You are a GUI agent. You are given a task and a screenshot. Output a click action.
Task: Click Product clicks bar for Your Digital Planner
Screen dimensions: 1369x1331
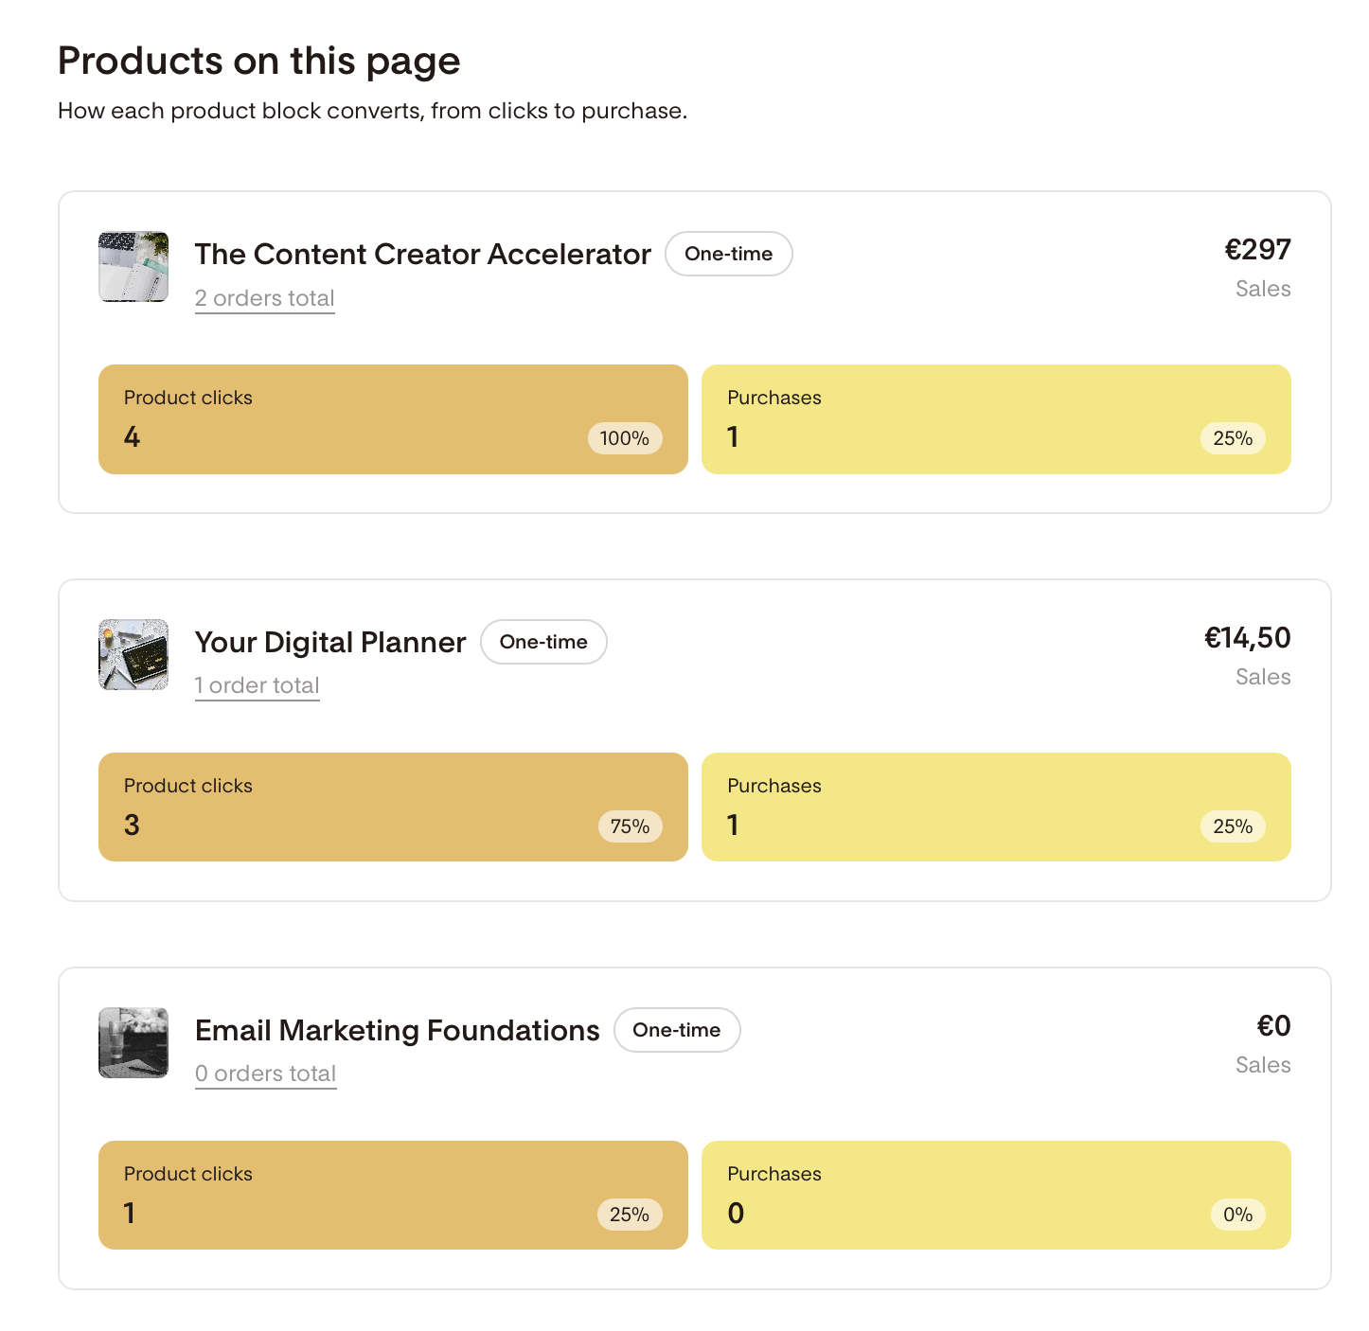coord(393,807)
